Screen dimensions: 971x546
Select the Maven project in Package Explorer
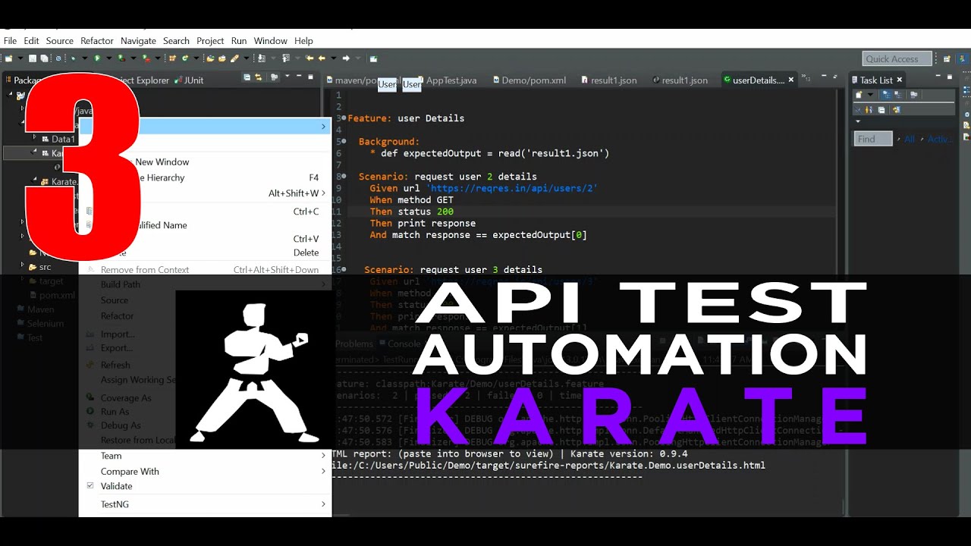point(40,309)
